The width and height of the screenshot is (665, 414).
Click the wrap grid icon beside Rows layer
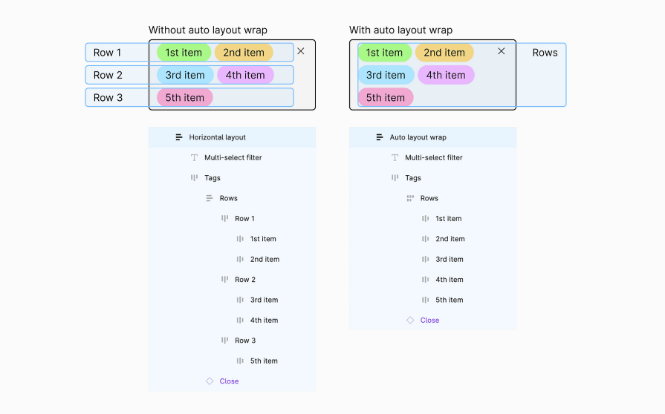coord(409,198)
